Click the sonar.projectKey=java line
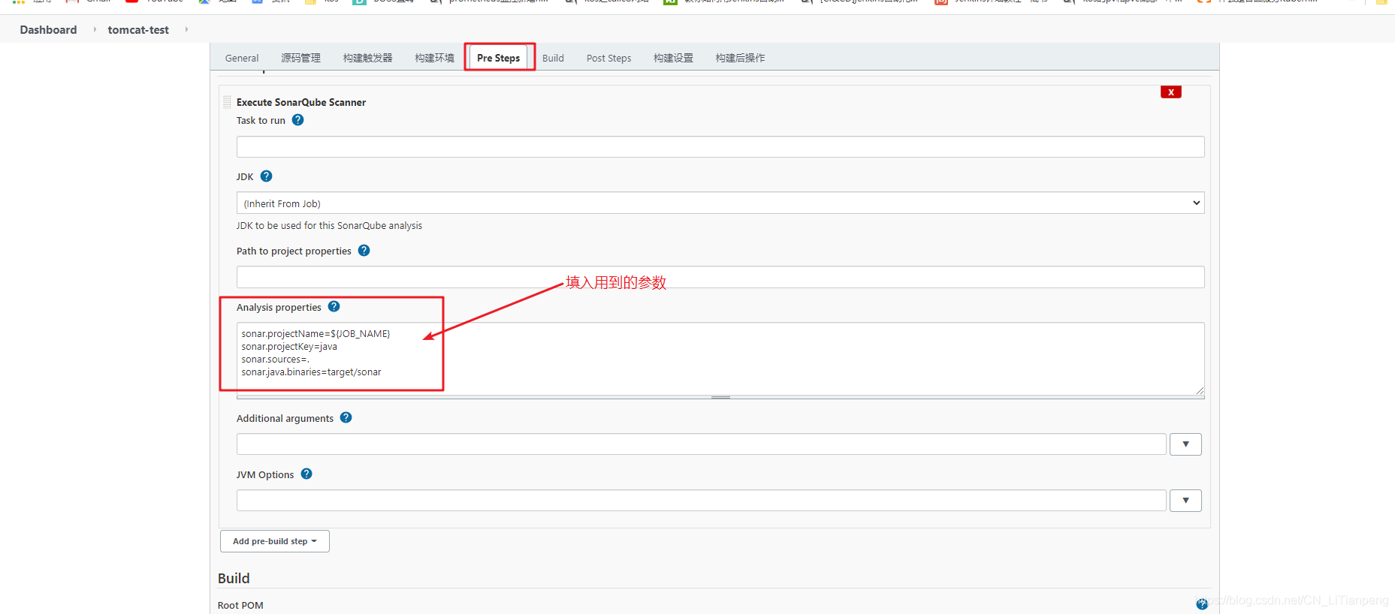1395x614 pixels. click(x=289, y=347)
